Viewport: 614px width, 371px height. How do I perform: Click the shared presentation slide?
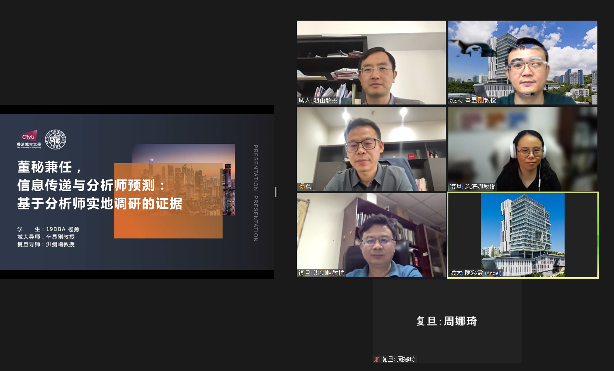pos(137,192)
